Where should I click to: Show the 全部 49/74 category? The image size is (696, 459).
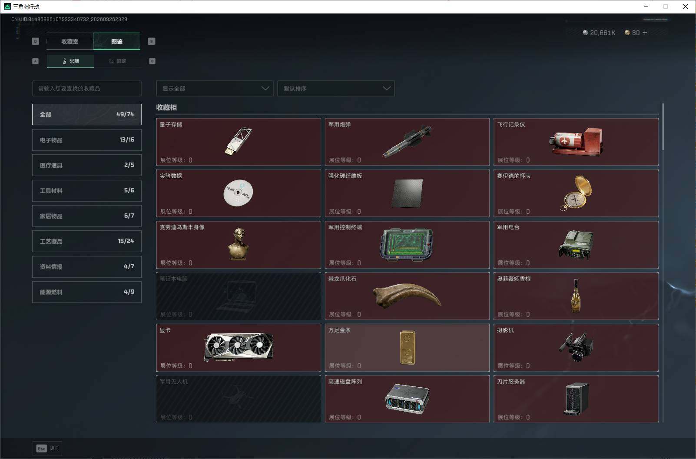pos(87,114)
